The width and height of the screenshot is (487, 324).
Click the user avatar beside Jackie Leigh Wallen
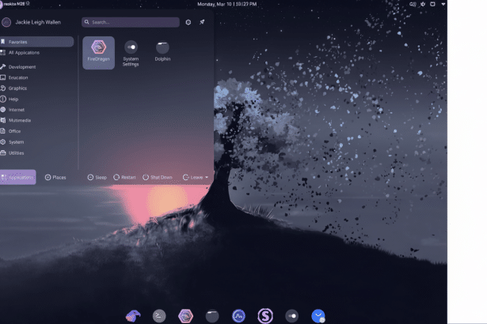[x=6, y=22]
